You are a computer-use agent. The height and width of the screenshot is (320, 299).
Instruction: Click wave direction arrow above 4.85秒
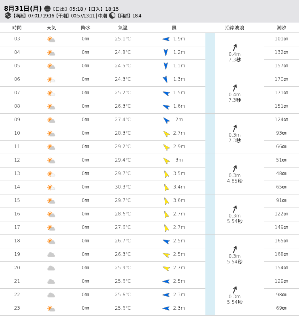click(x=235, y=168)
